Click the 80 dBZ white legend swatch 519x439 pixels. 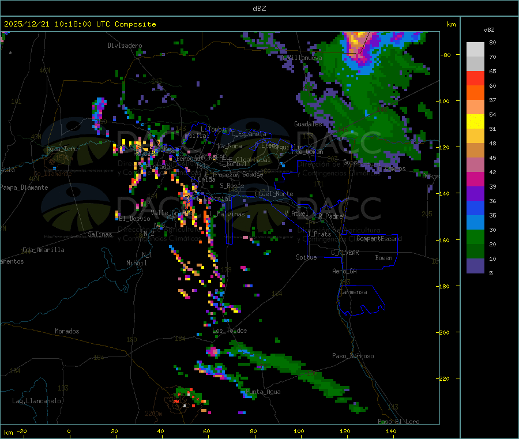pyautogui.click(x=475, y=50)
